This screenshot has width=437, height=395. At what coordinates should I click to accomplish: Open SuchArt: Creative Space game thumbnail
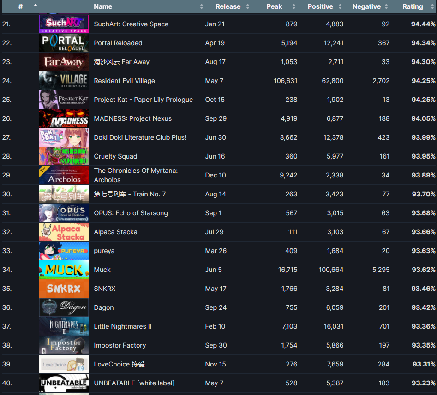click(64, 24)
